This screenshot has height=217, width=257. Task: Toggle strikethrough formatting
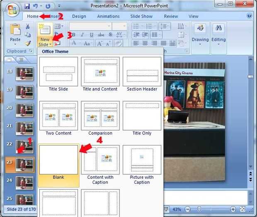pos(101,35)
